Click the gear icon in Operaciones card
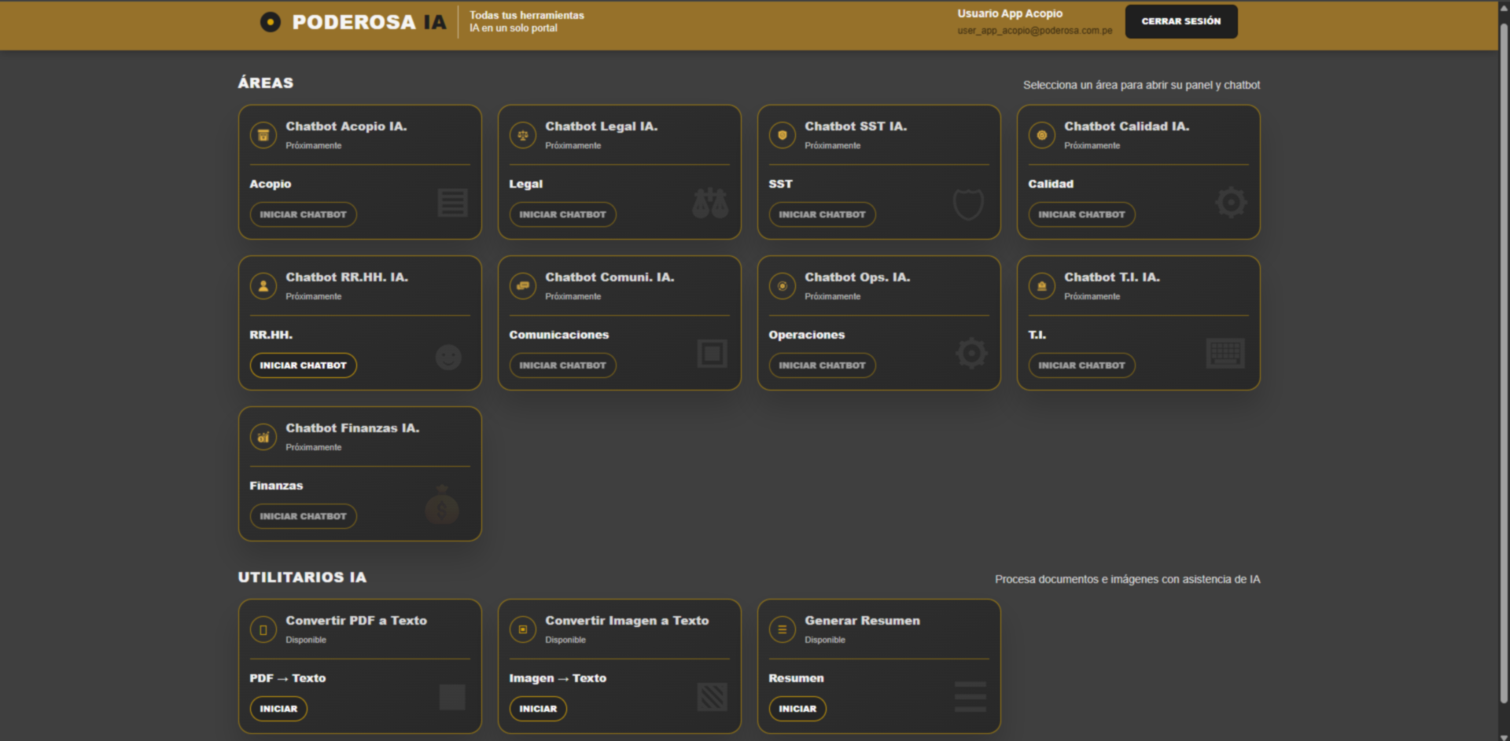The image size is (1510, 741). [971, 353]
